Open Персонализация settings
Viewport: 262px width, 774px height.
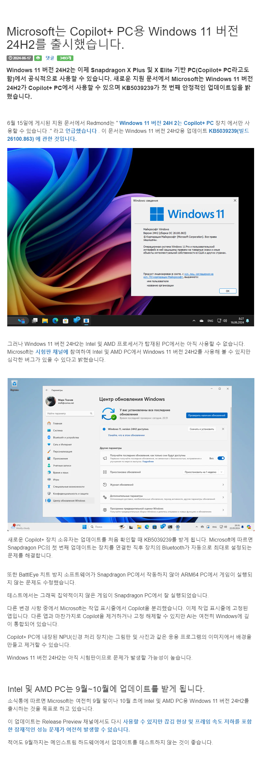(x=70, y=452)
